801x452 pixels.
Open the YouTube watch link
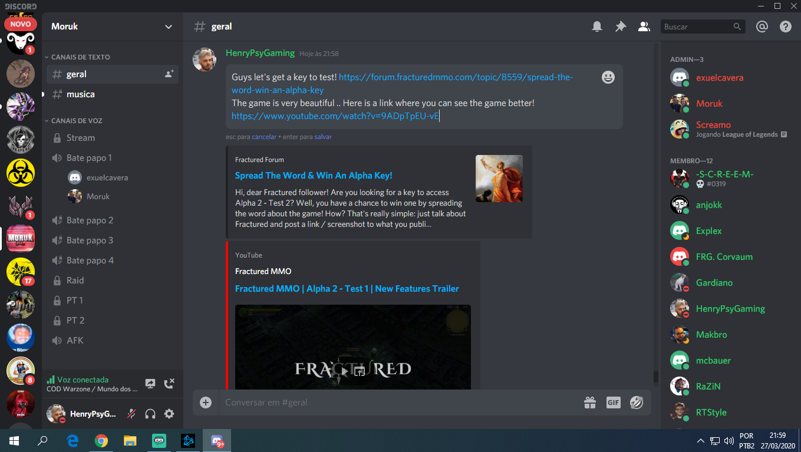coord(335,116)
